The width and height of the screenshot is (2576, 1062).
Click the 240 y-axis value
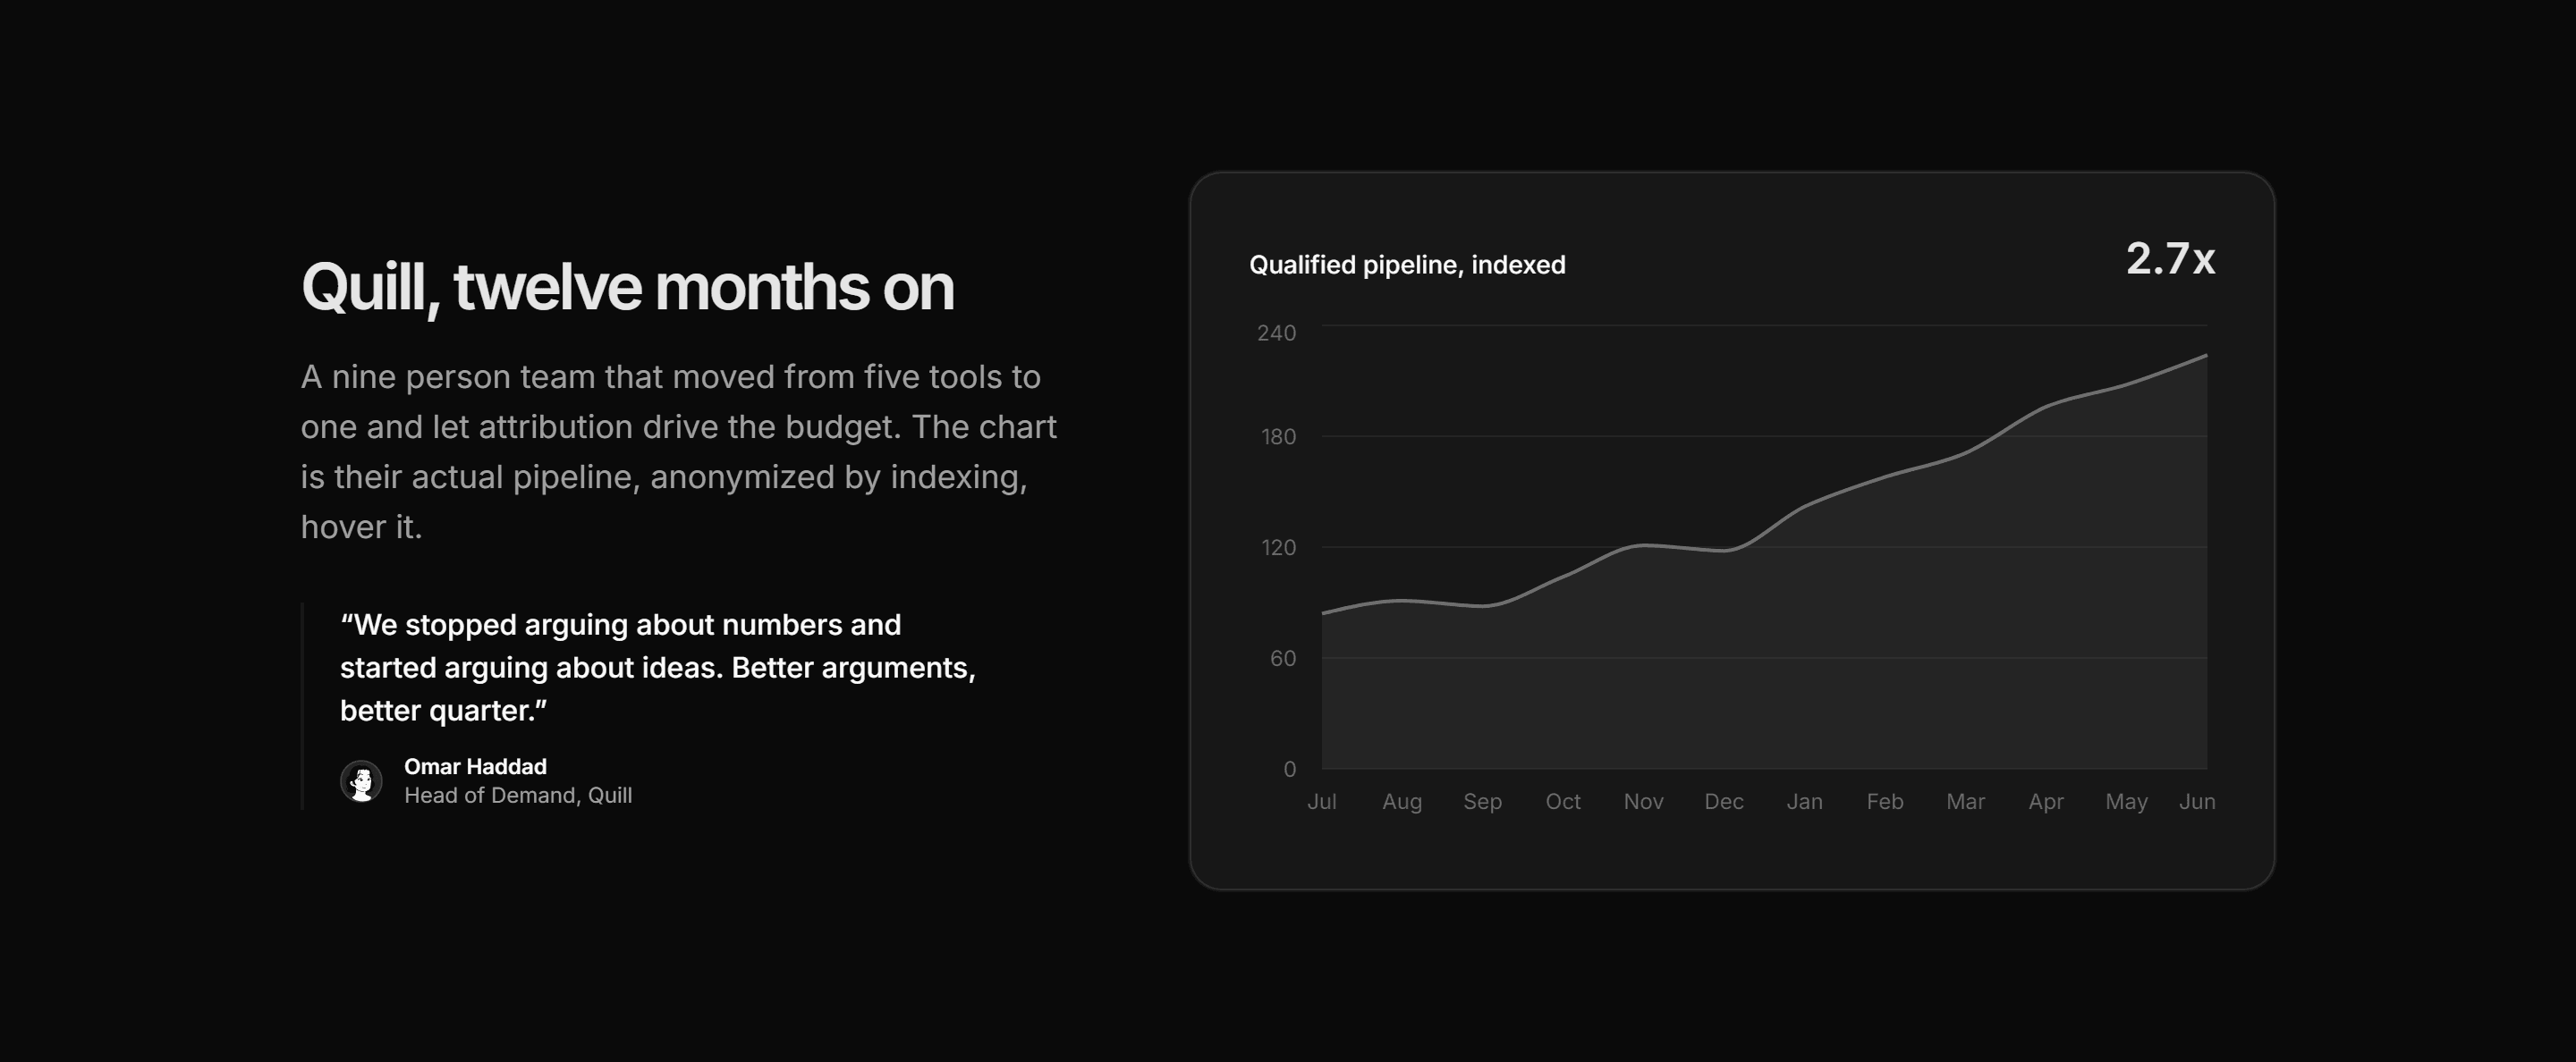[x=1276, y=333]
